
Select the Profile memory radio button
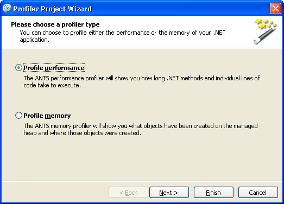pyautogui.click(x=18, y=116)
